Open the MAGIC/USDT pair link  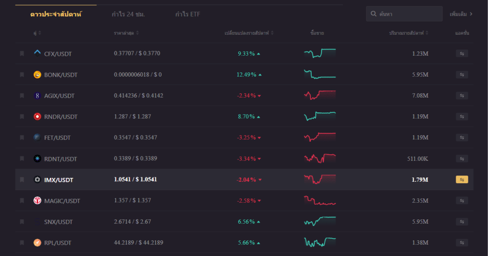tap(62, 201)
